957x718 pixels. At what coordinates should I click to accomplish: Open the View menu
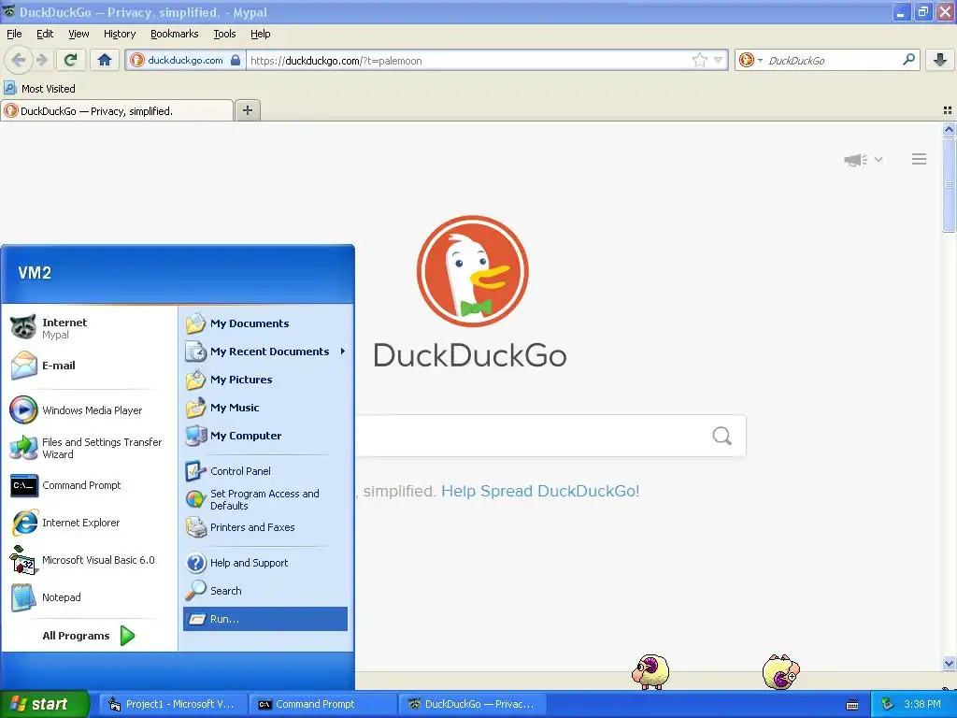[79, 34]
